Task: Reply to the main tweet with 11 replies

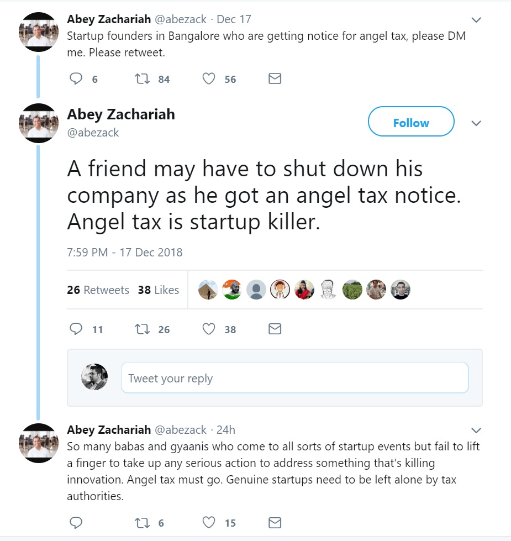Action: 76,329
